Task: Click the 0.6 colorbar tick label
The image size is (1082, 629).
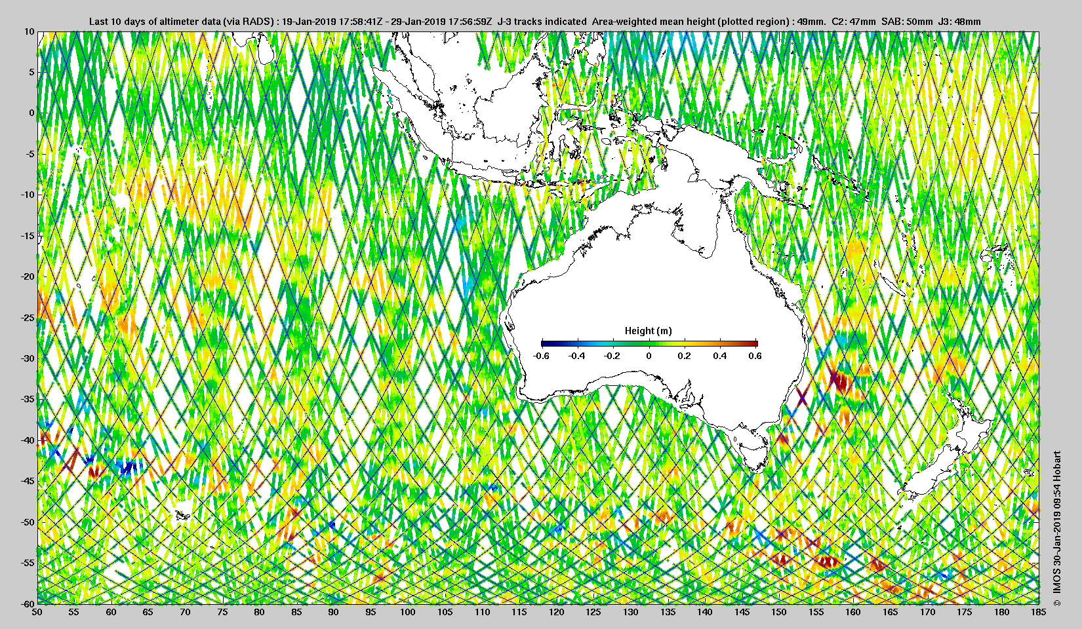Action: click(755, 356)
